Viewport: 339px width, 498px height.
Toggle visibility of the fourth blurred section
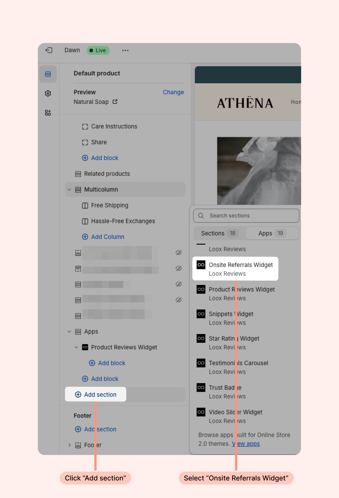pyautogui.click(x=179, y=300)
